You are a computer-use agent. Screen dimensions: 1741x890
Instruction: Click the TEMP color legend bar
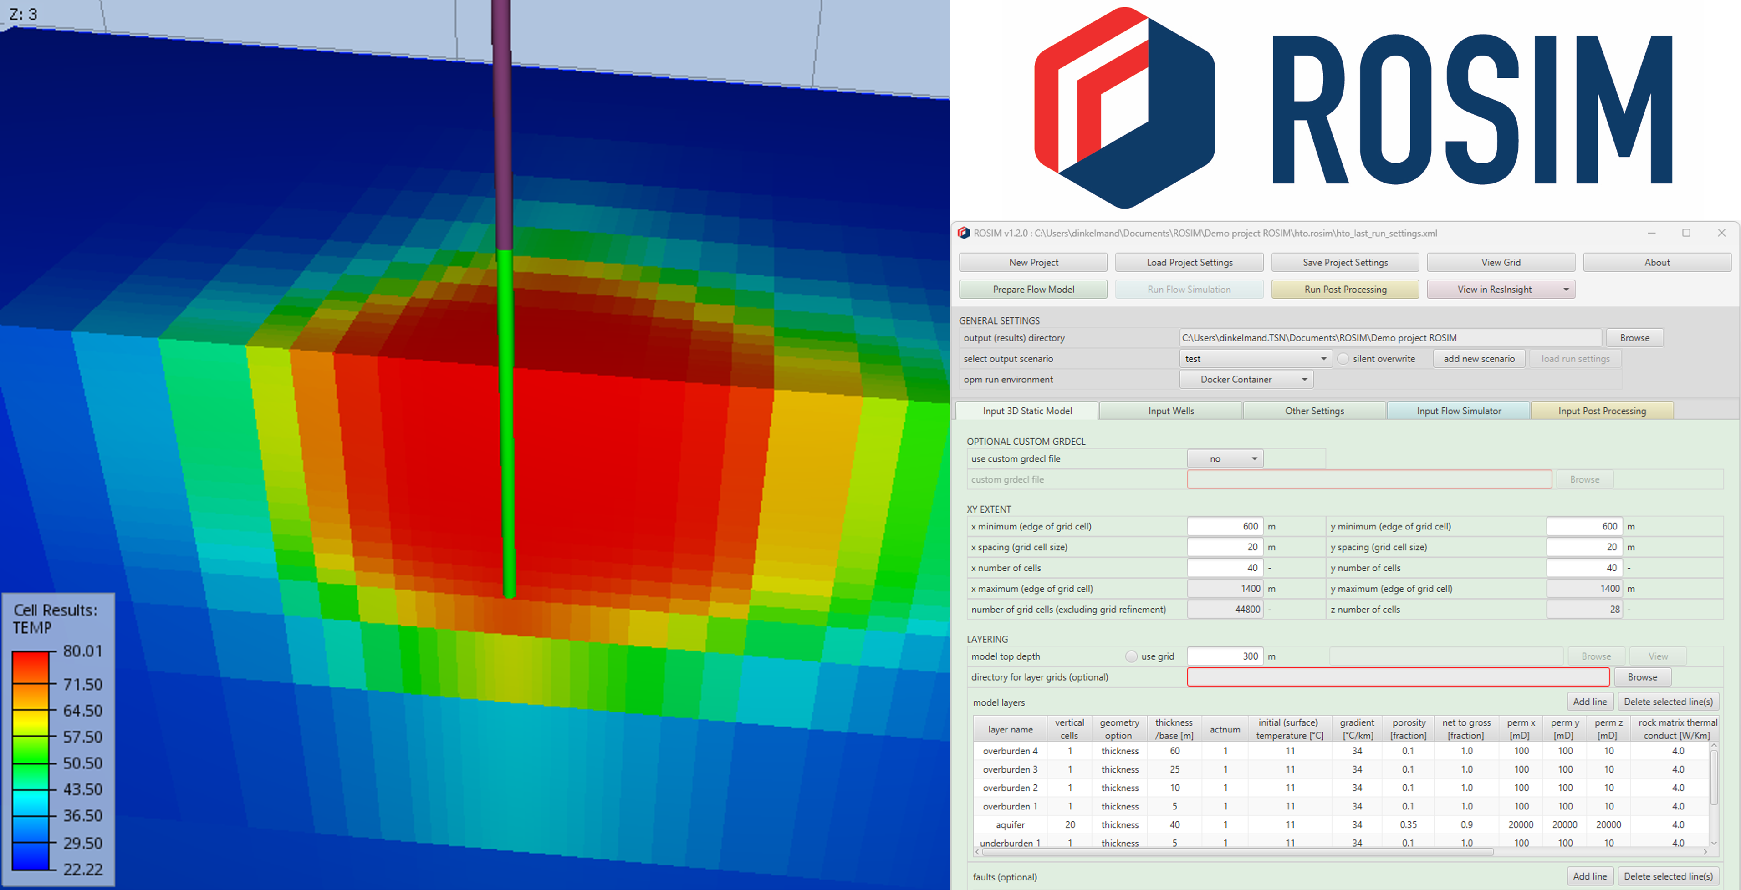click(x=31, y=760)
